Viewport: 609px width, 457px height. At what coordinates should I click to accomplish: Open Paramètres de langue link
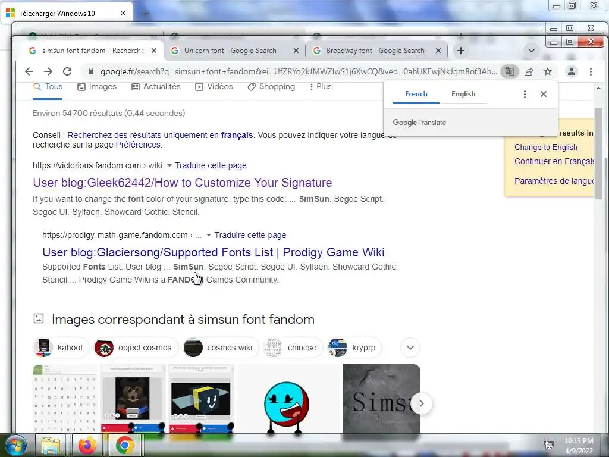tap(554, 181)
